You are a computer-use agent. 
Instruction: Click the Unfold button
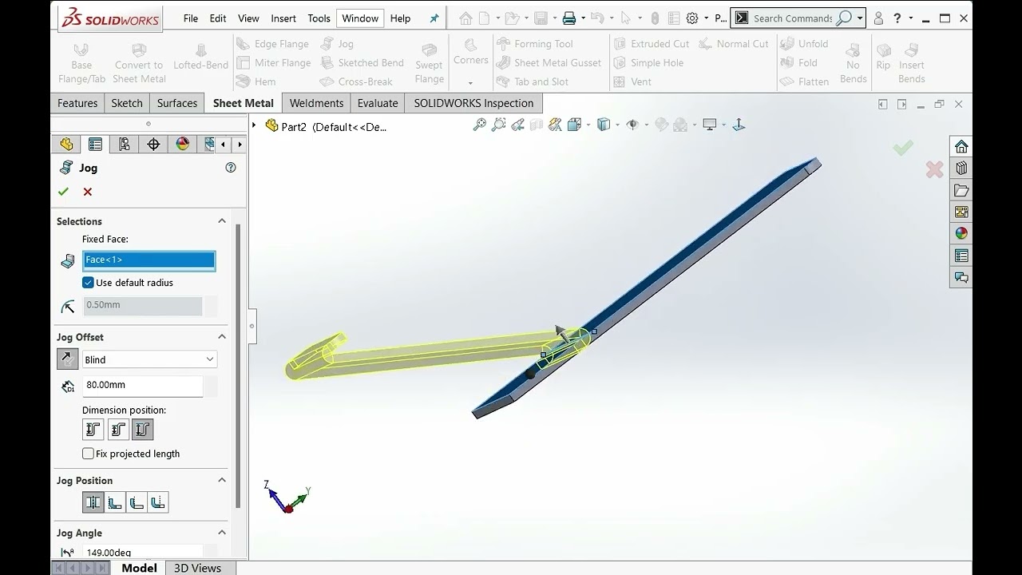(x=805, y=44)
